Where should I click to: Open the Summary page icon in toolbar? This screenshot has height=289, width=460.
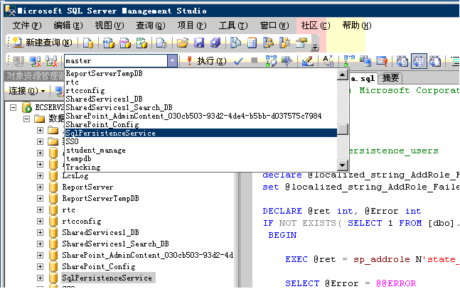tap(252, 43)
